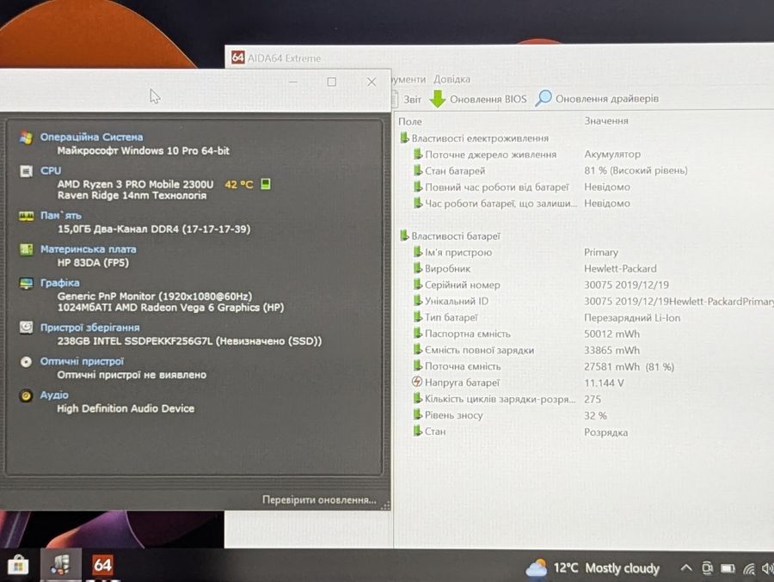The image size is (774, 582).
Task: Click the RAM module icon
Action: pyautogui.click(x=26, y=217)
